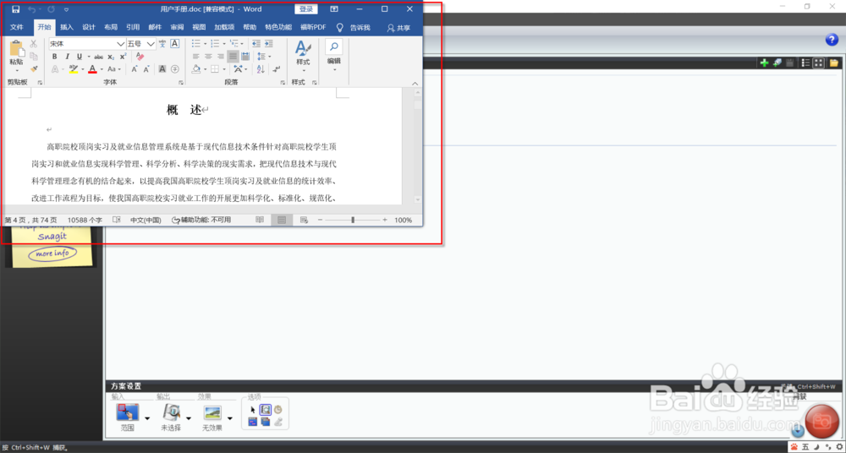This screenshot has width=846, height=453.
Task: Open the Font dialog launcher
Action: tap(181, 83)
